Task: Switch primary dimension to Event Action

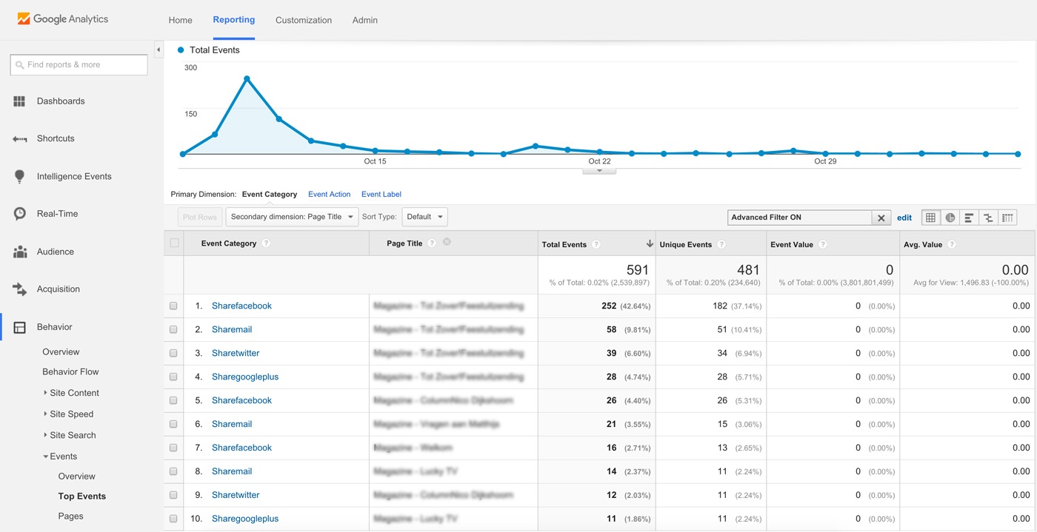Action: (329, 194)
